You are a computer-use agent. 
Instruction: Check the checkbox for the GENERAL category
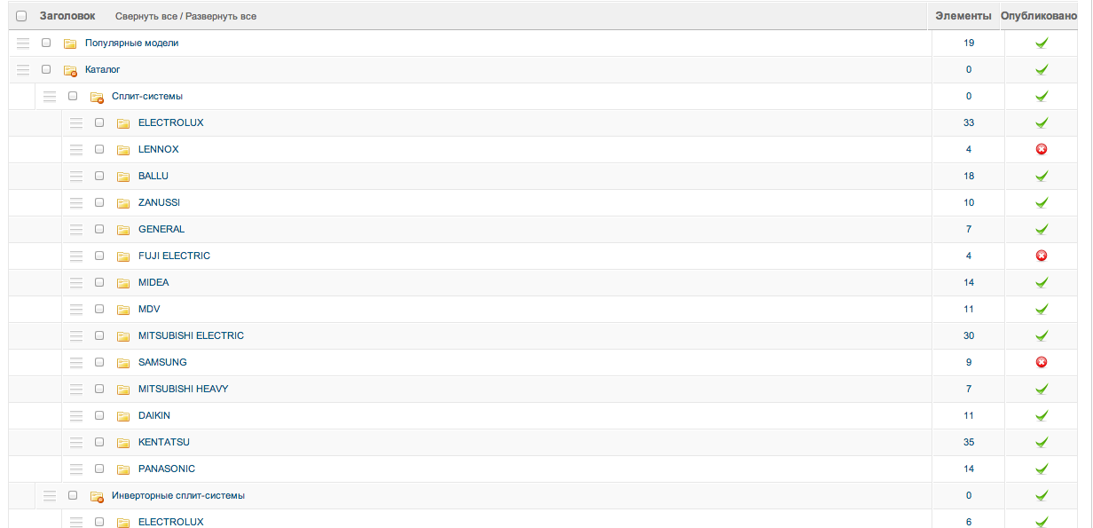pos(99,229)
